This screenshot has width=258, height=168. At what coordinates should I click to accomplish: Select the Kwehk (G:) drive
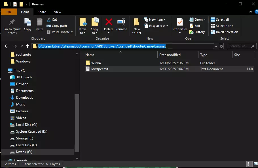[24, 152]
